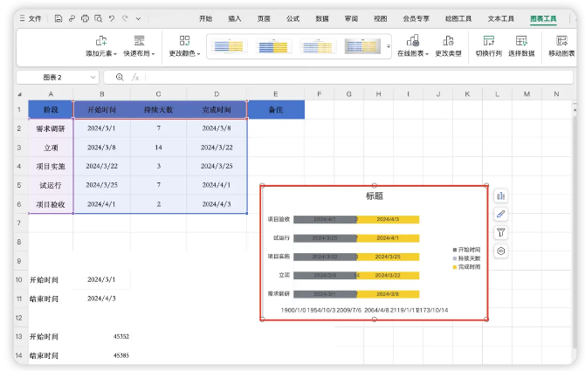The image size is (585, 371).
Task: Click the 试运行 cell
Action: point(51,185)
